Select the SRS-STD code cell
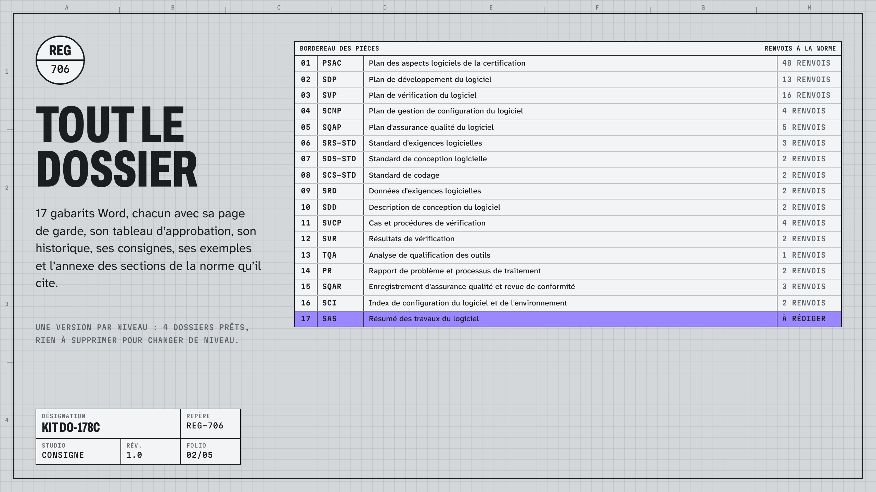Image resolution: width=876 pixels, height=492 pixels. pyautogui.click(x=340, y=143)
